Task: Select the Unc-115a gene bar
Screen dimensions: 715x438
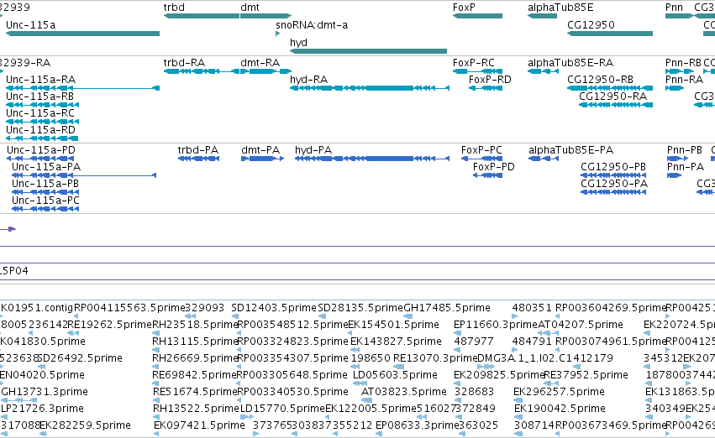Action: pyautogui.click(x=82, y=34)
